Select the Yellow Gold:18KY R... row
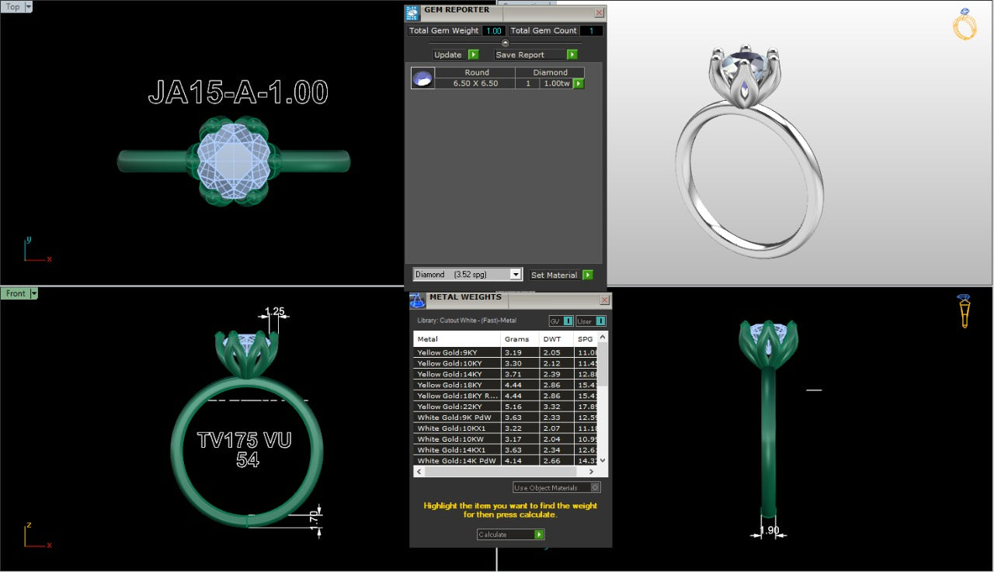The image size is (994, 572). pyautogui.click(x=506, y=396)
